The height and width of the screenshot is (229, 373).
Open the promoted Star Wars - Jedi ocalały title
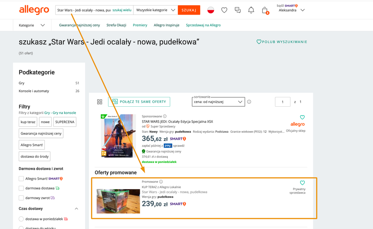point(175,192)
